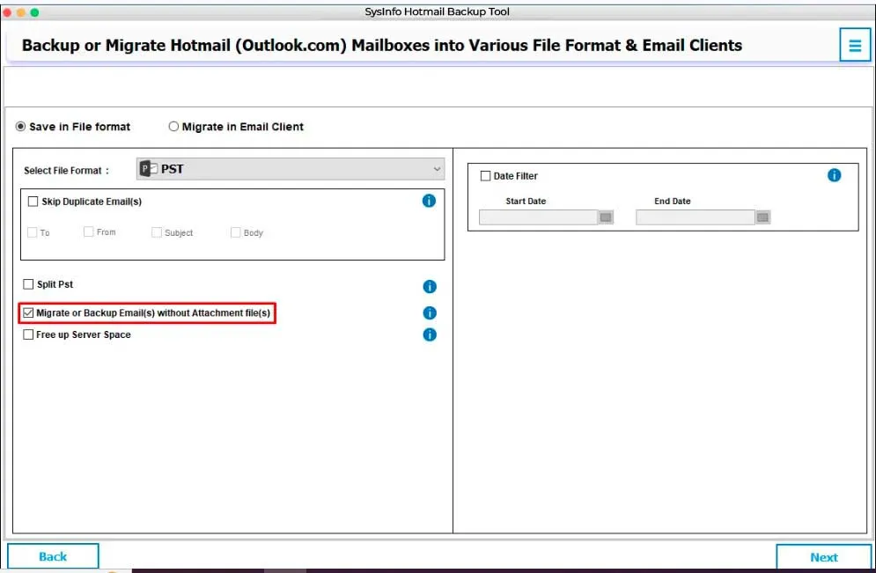The height and width of the screenshot is (573, 876).
Task: Go to the previous step with Back
Action: (53, 556)
